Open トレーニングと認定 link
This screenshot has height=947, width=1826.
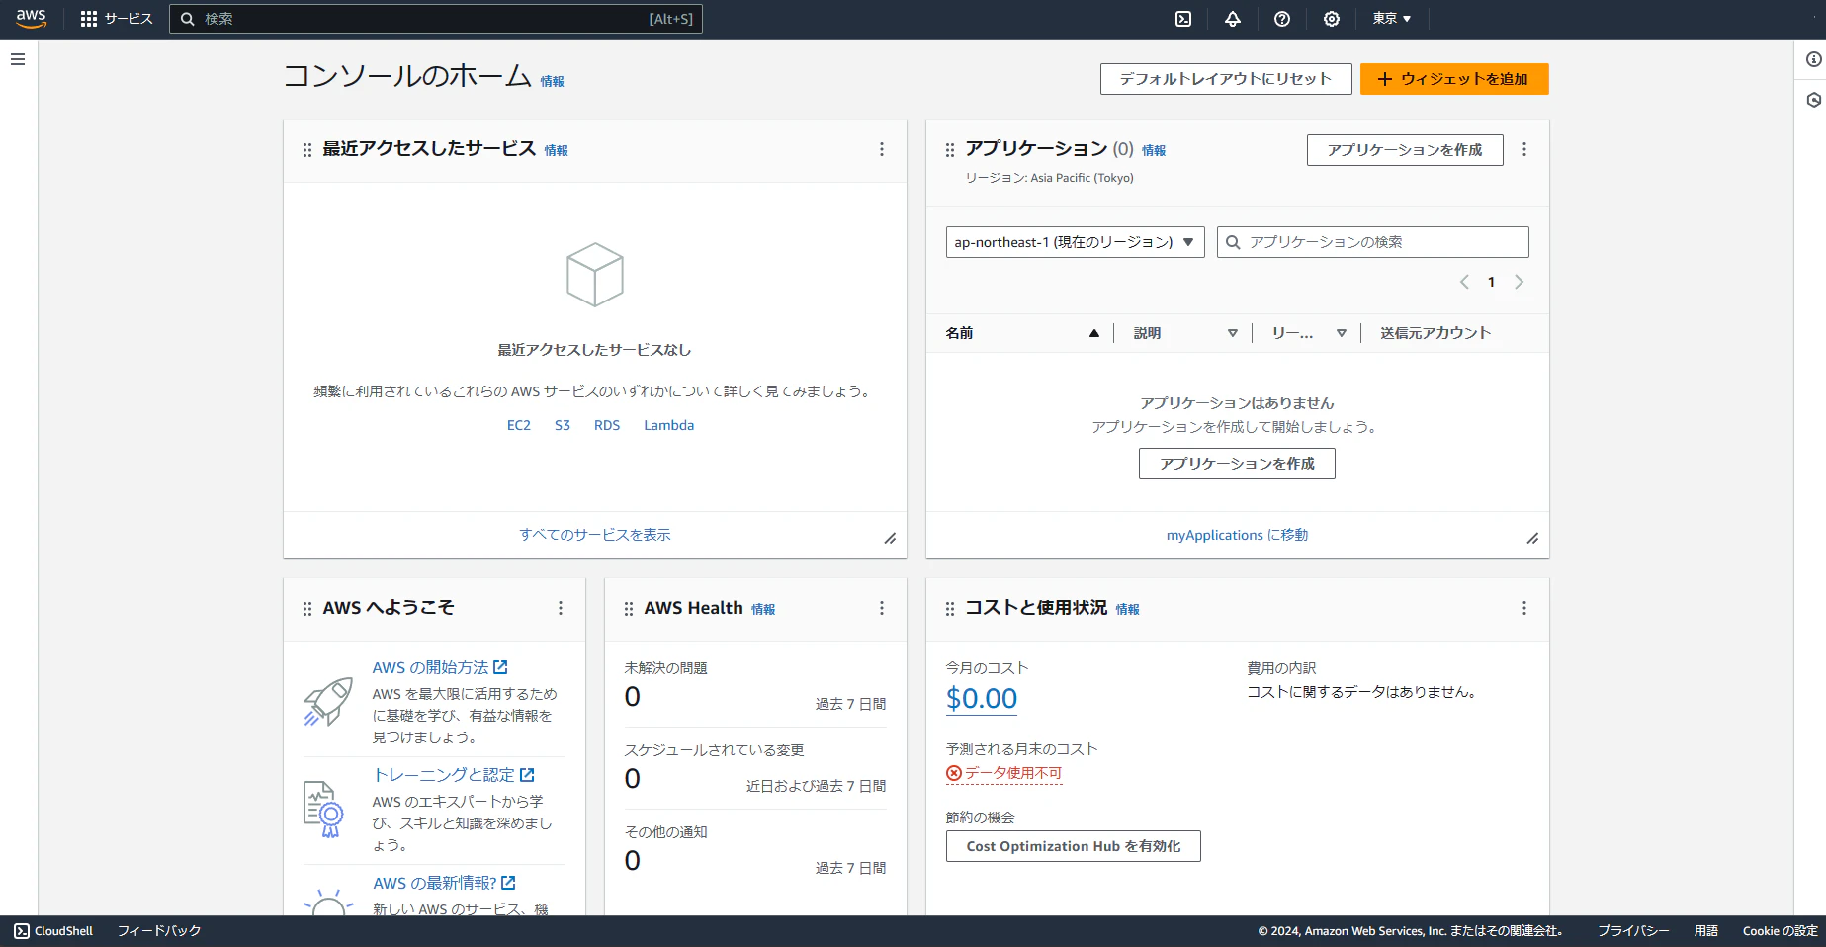click(x=453, y=775)
